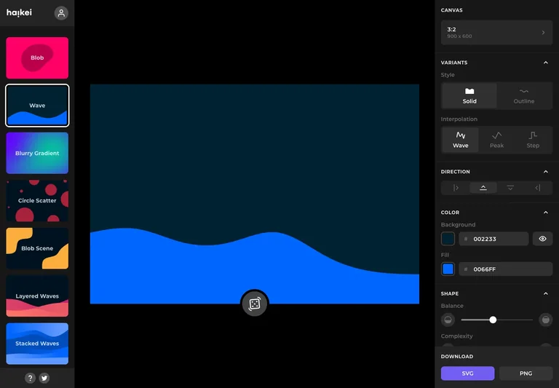This screenshot has width=559, height=388.
Task: Toggle background visibility eye icon
Action: tap(542, 239)
